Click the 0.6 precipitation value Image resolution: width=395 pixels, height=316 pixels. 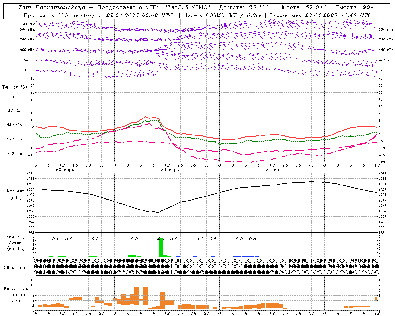[x=134, y=239]
